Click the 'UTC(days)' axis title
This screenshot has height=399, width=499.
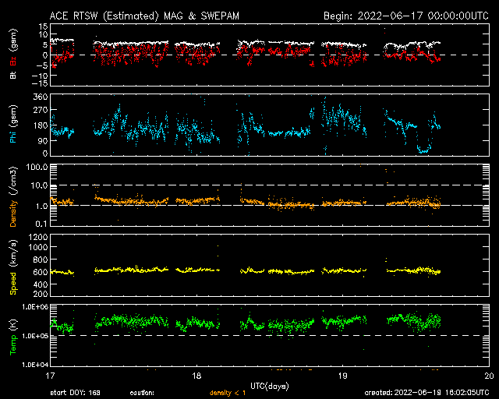coord(270,387)
